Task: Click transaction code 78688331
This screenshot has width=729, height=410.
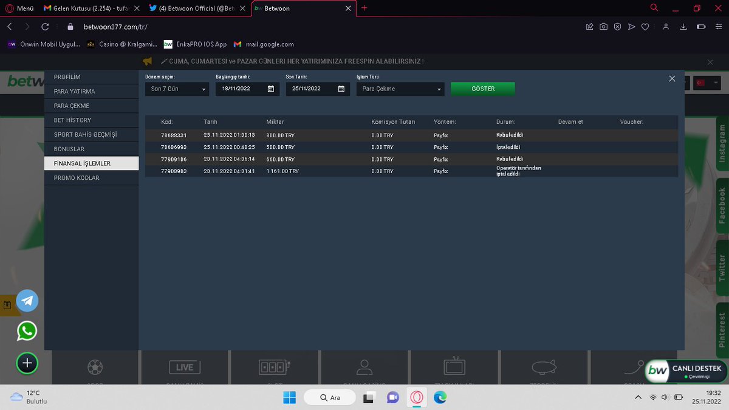Action: [x=174, y=135]
